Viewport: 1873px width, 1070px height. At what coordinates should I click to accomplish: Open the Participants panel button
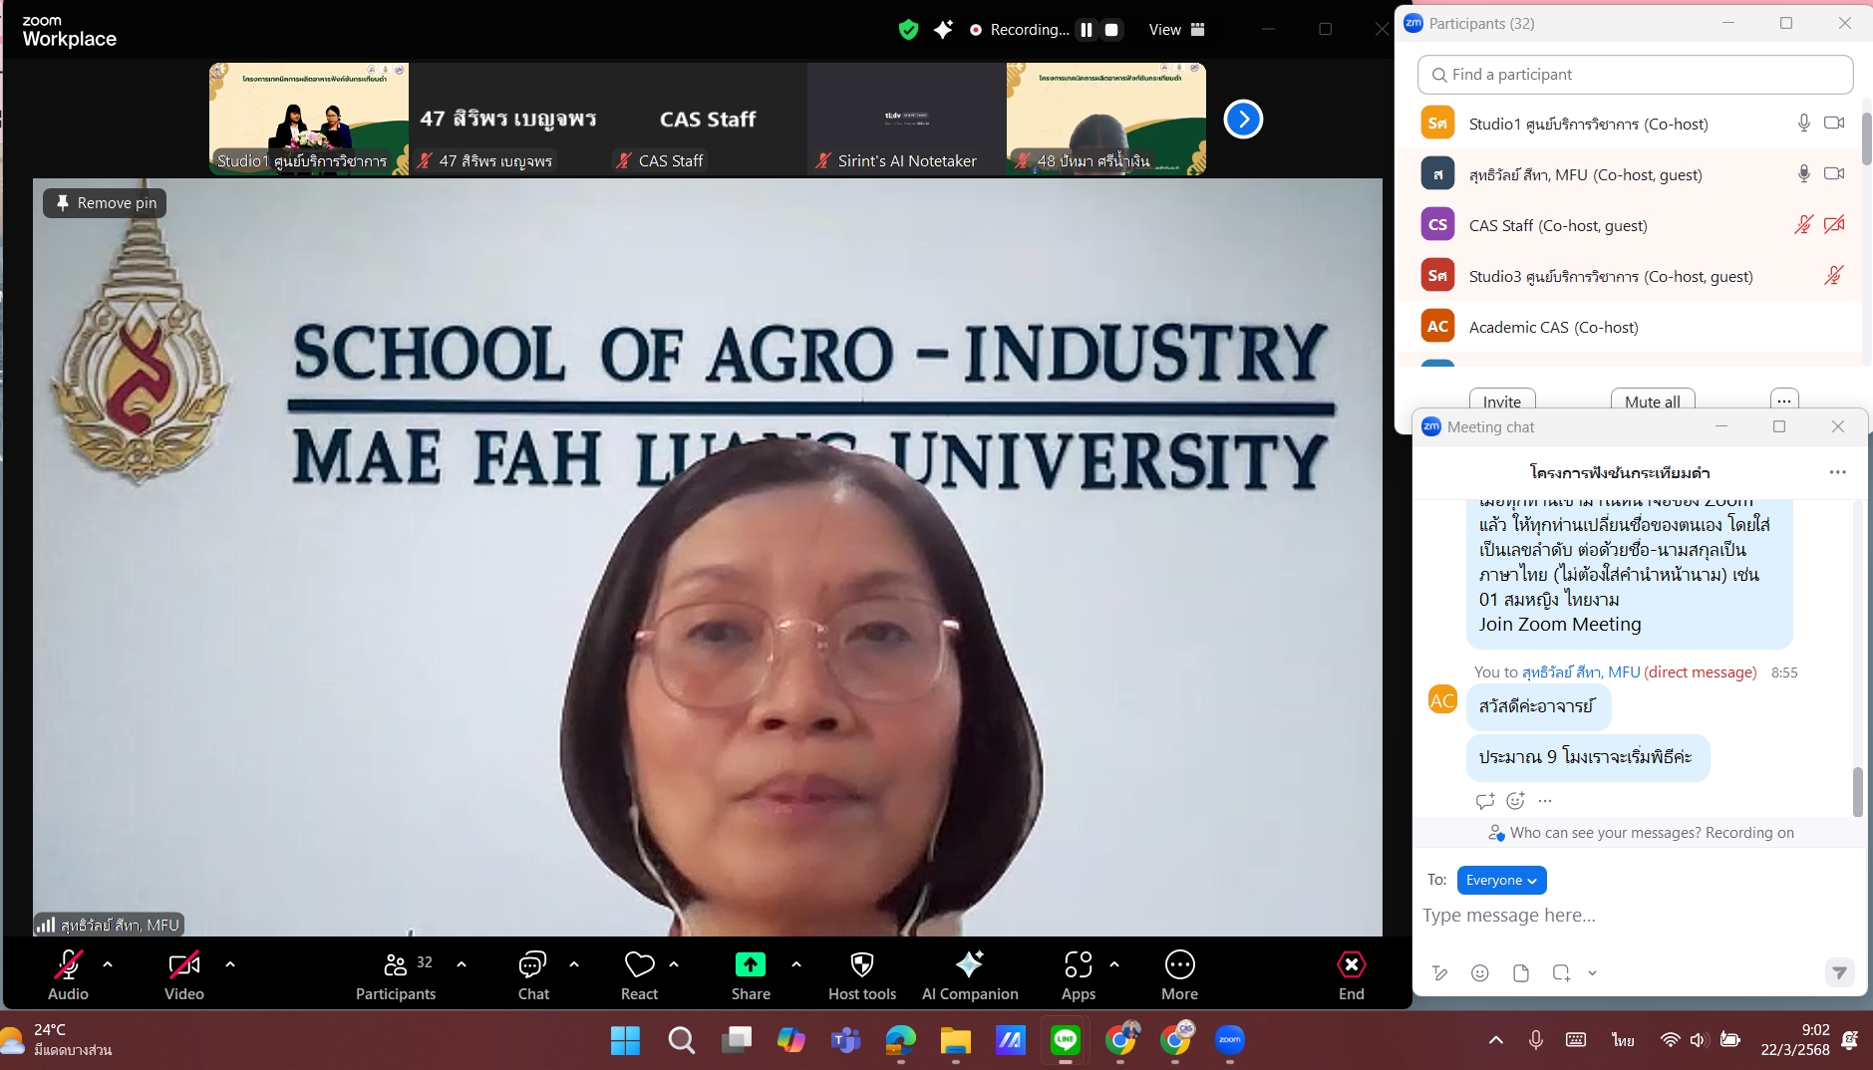[x=396, y=974]
